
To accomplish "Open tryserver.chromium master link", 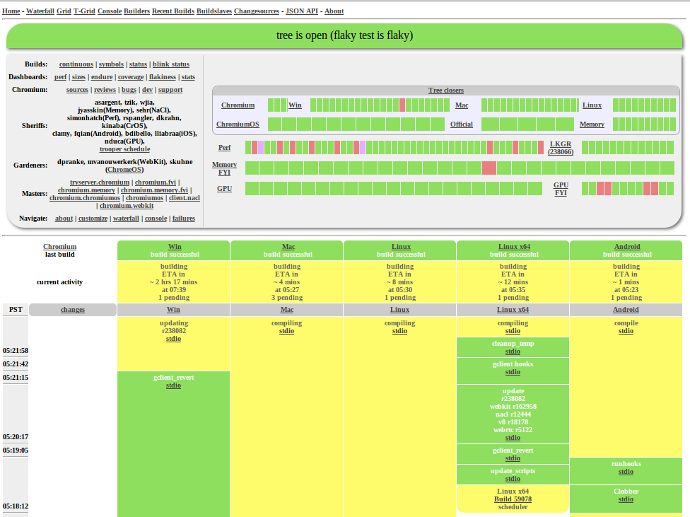I will click(x=100, y=182).
